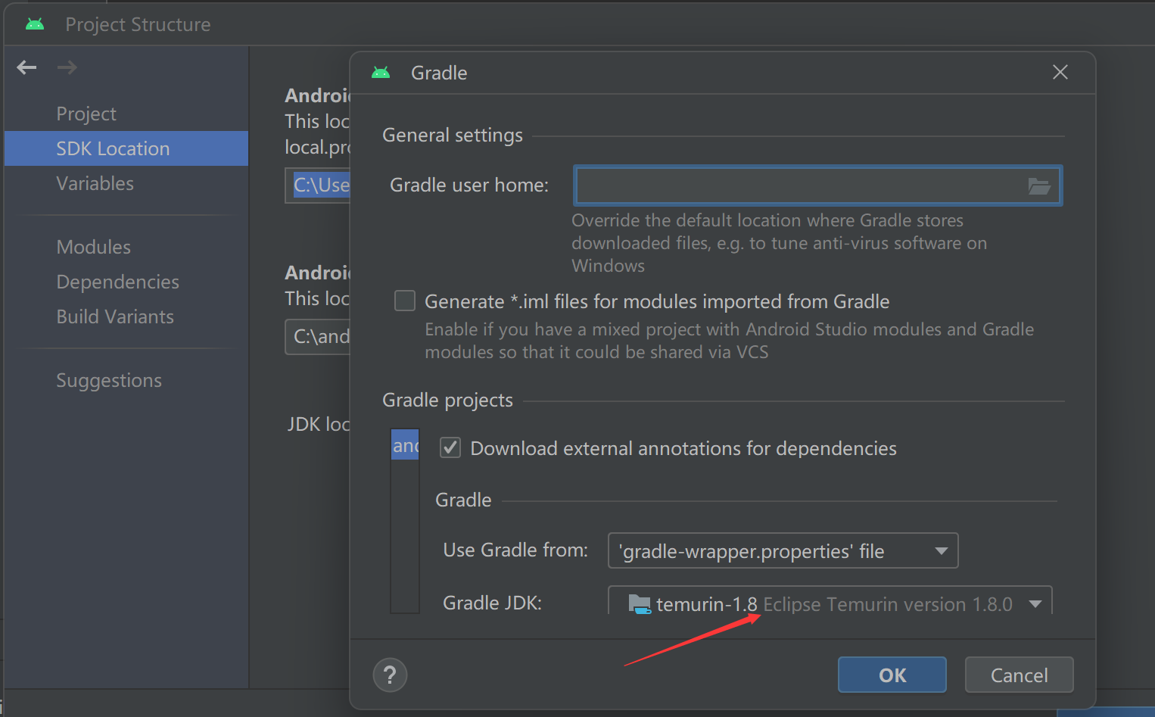Select the highlighted Gradle project list item
This screenshot has height=717, width=1155.
click(405, 445)
